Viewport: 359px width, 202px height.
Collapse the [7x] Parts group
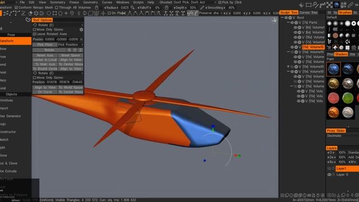tap(288, 22)
